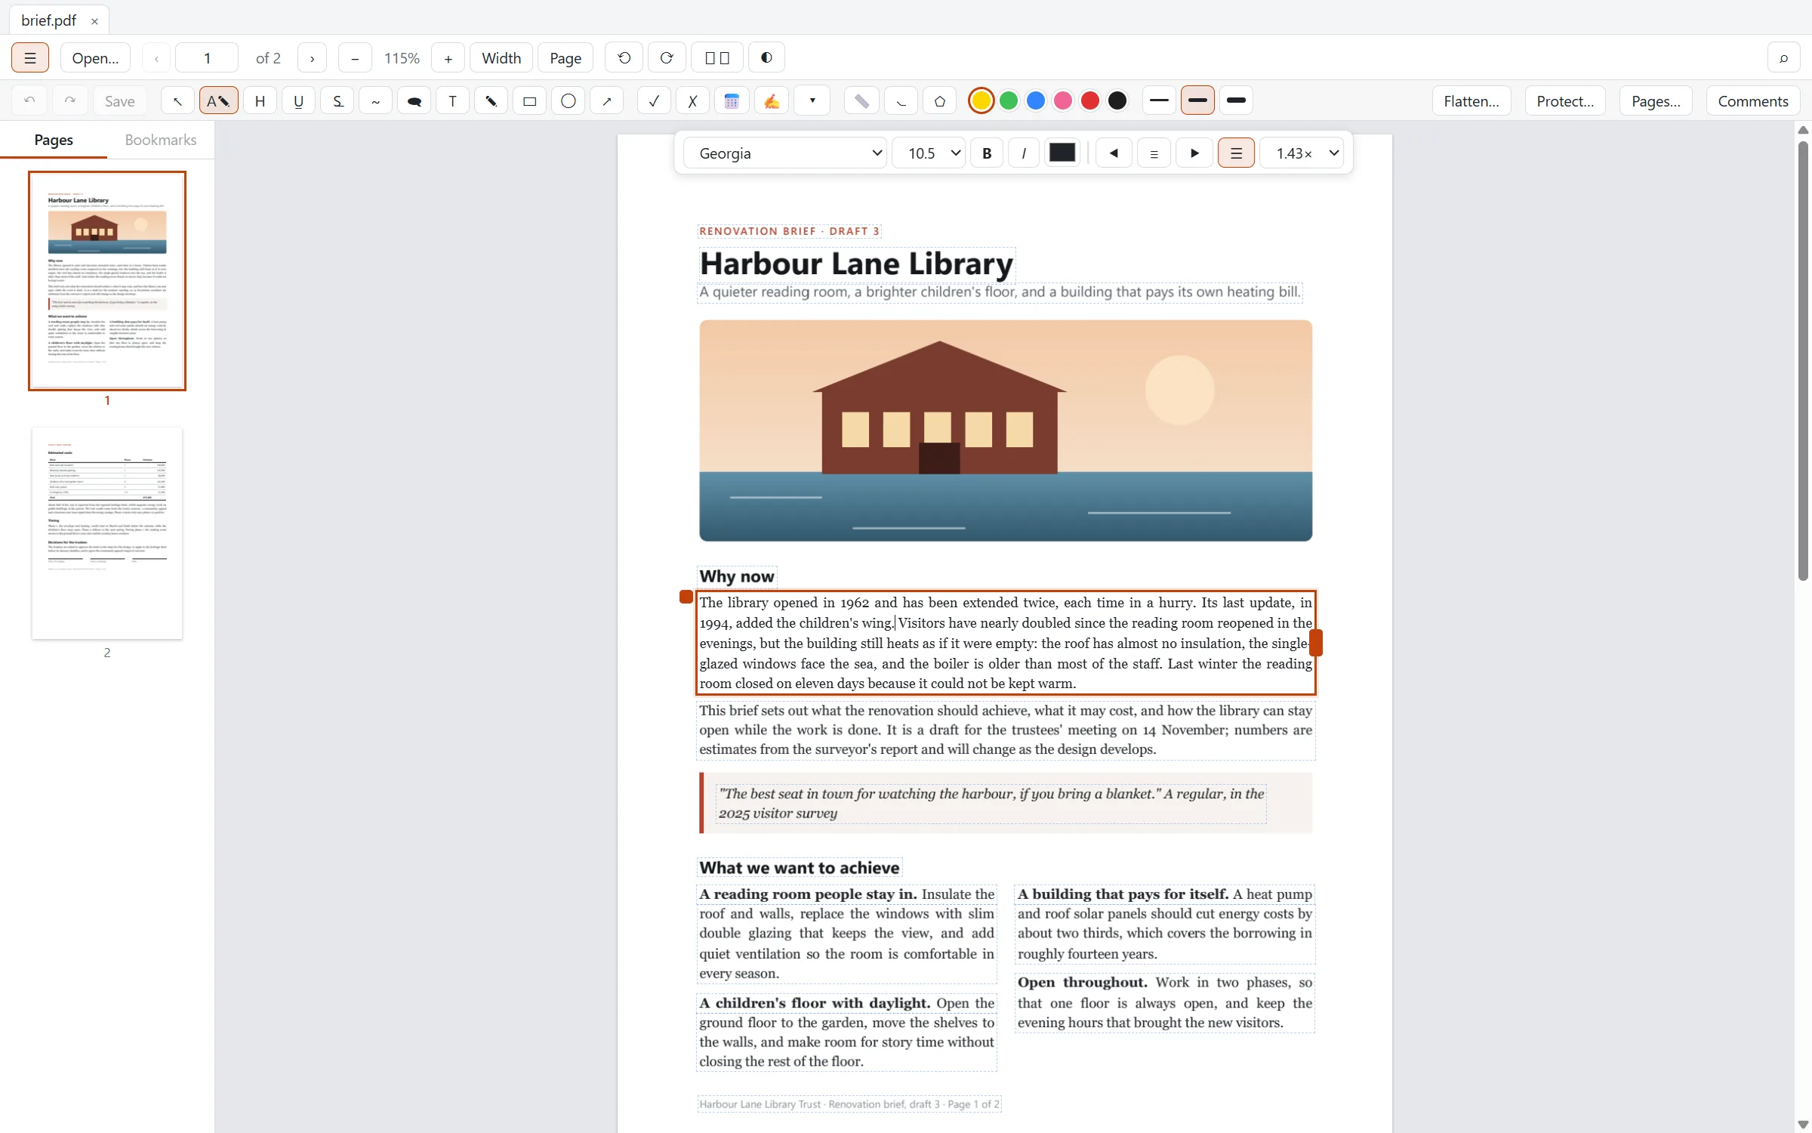Open the 1.43× line spacing dropdown
Screen dimensions: 1812x1133
click(x=1302, y=153)
